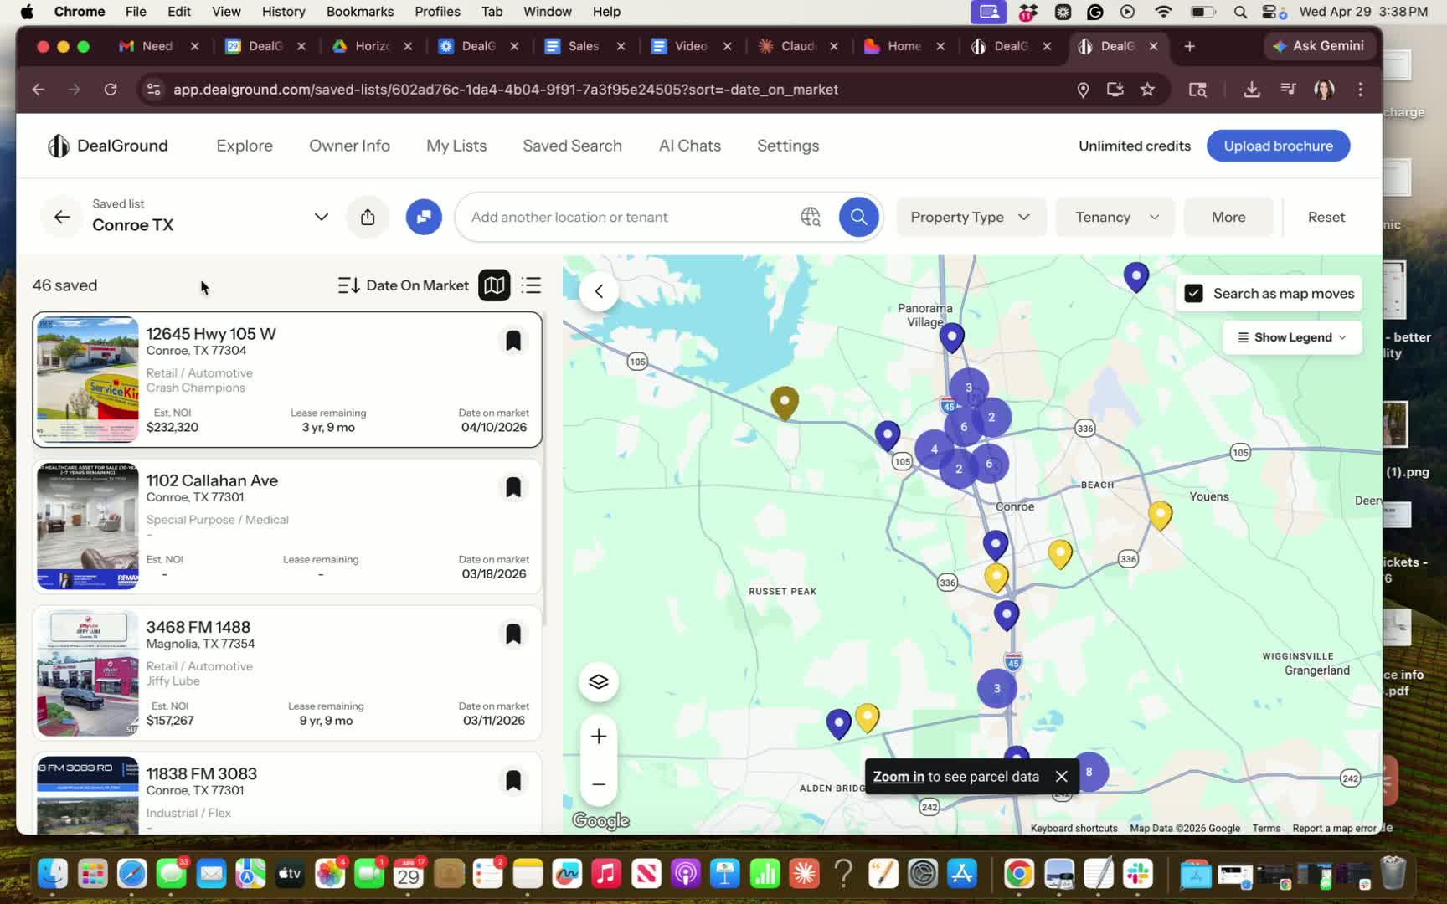Image resolution: width=1447 pixels, height=904 pixels.
Task: Open Property Type filter dropdown
Action: 971,217
